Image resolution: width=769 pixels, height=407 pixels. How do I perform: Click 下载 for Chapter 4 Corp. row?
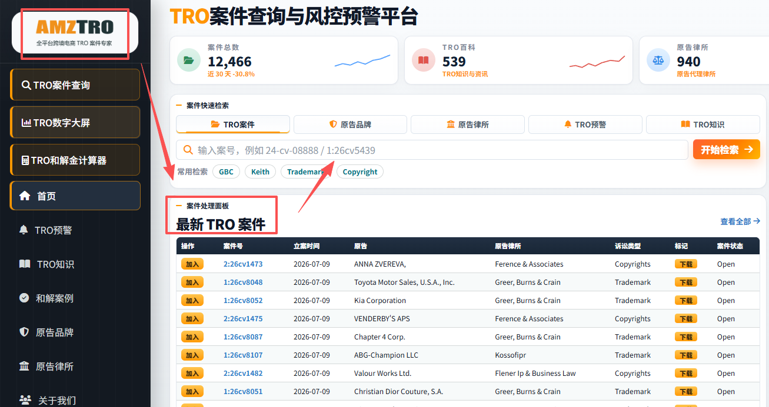tap(685, 337)
